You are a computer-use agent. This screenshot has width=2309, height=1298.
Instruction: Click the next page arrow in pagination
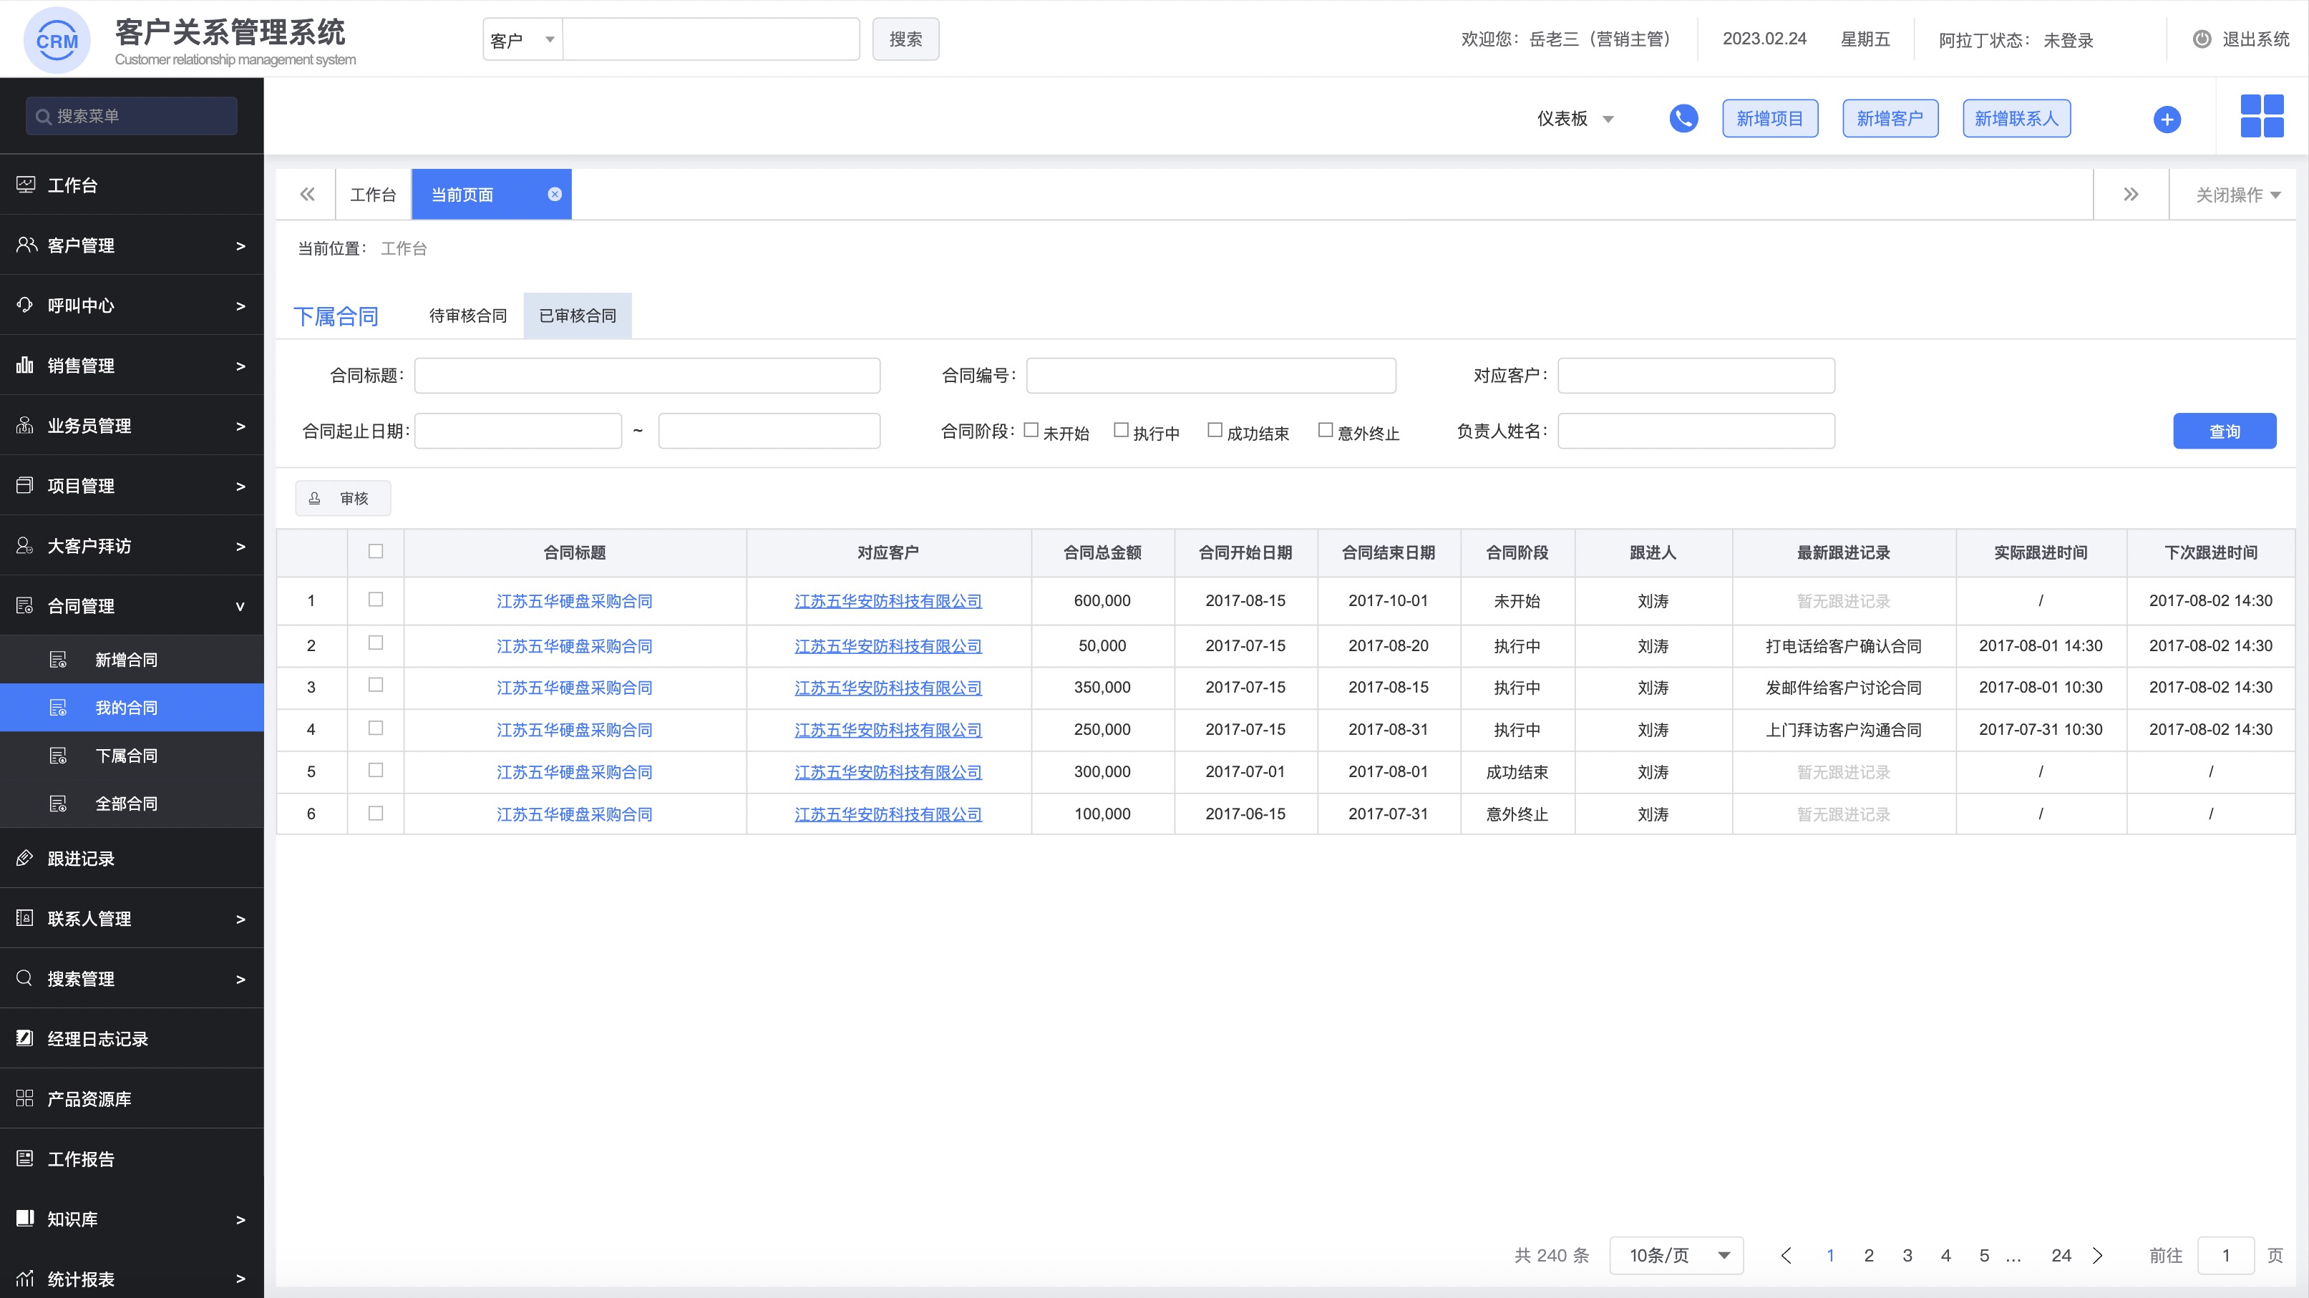pos(2097,1255)
